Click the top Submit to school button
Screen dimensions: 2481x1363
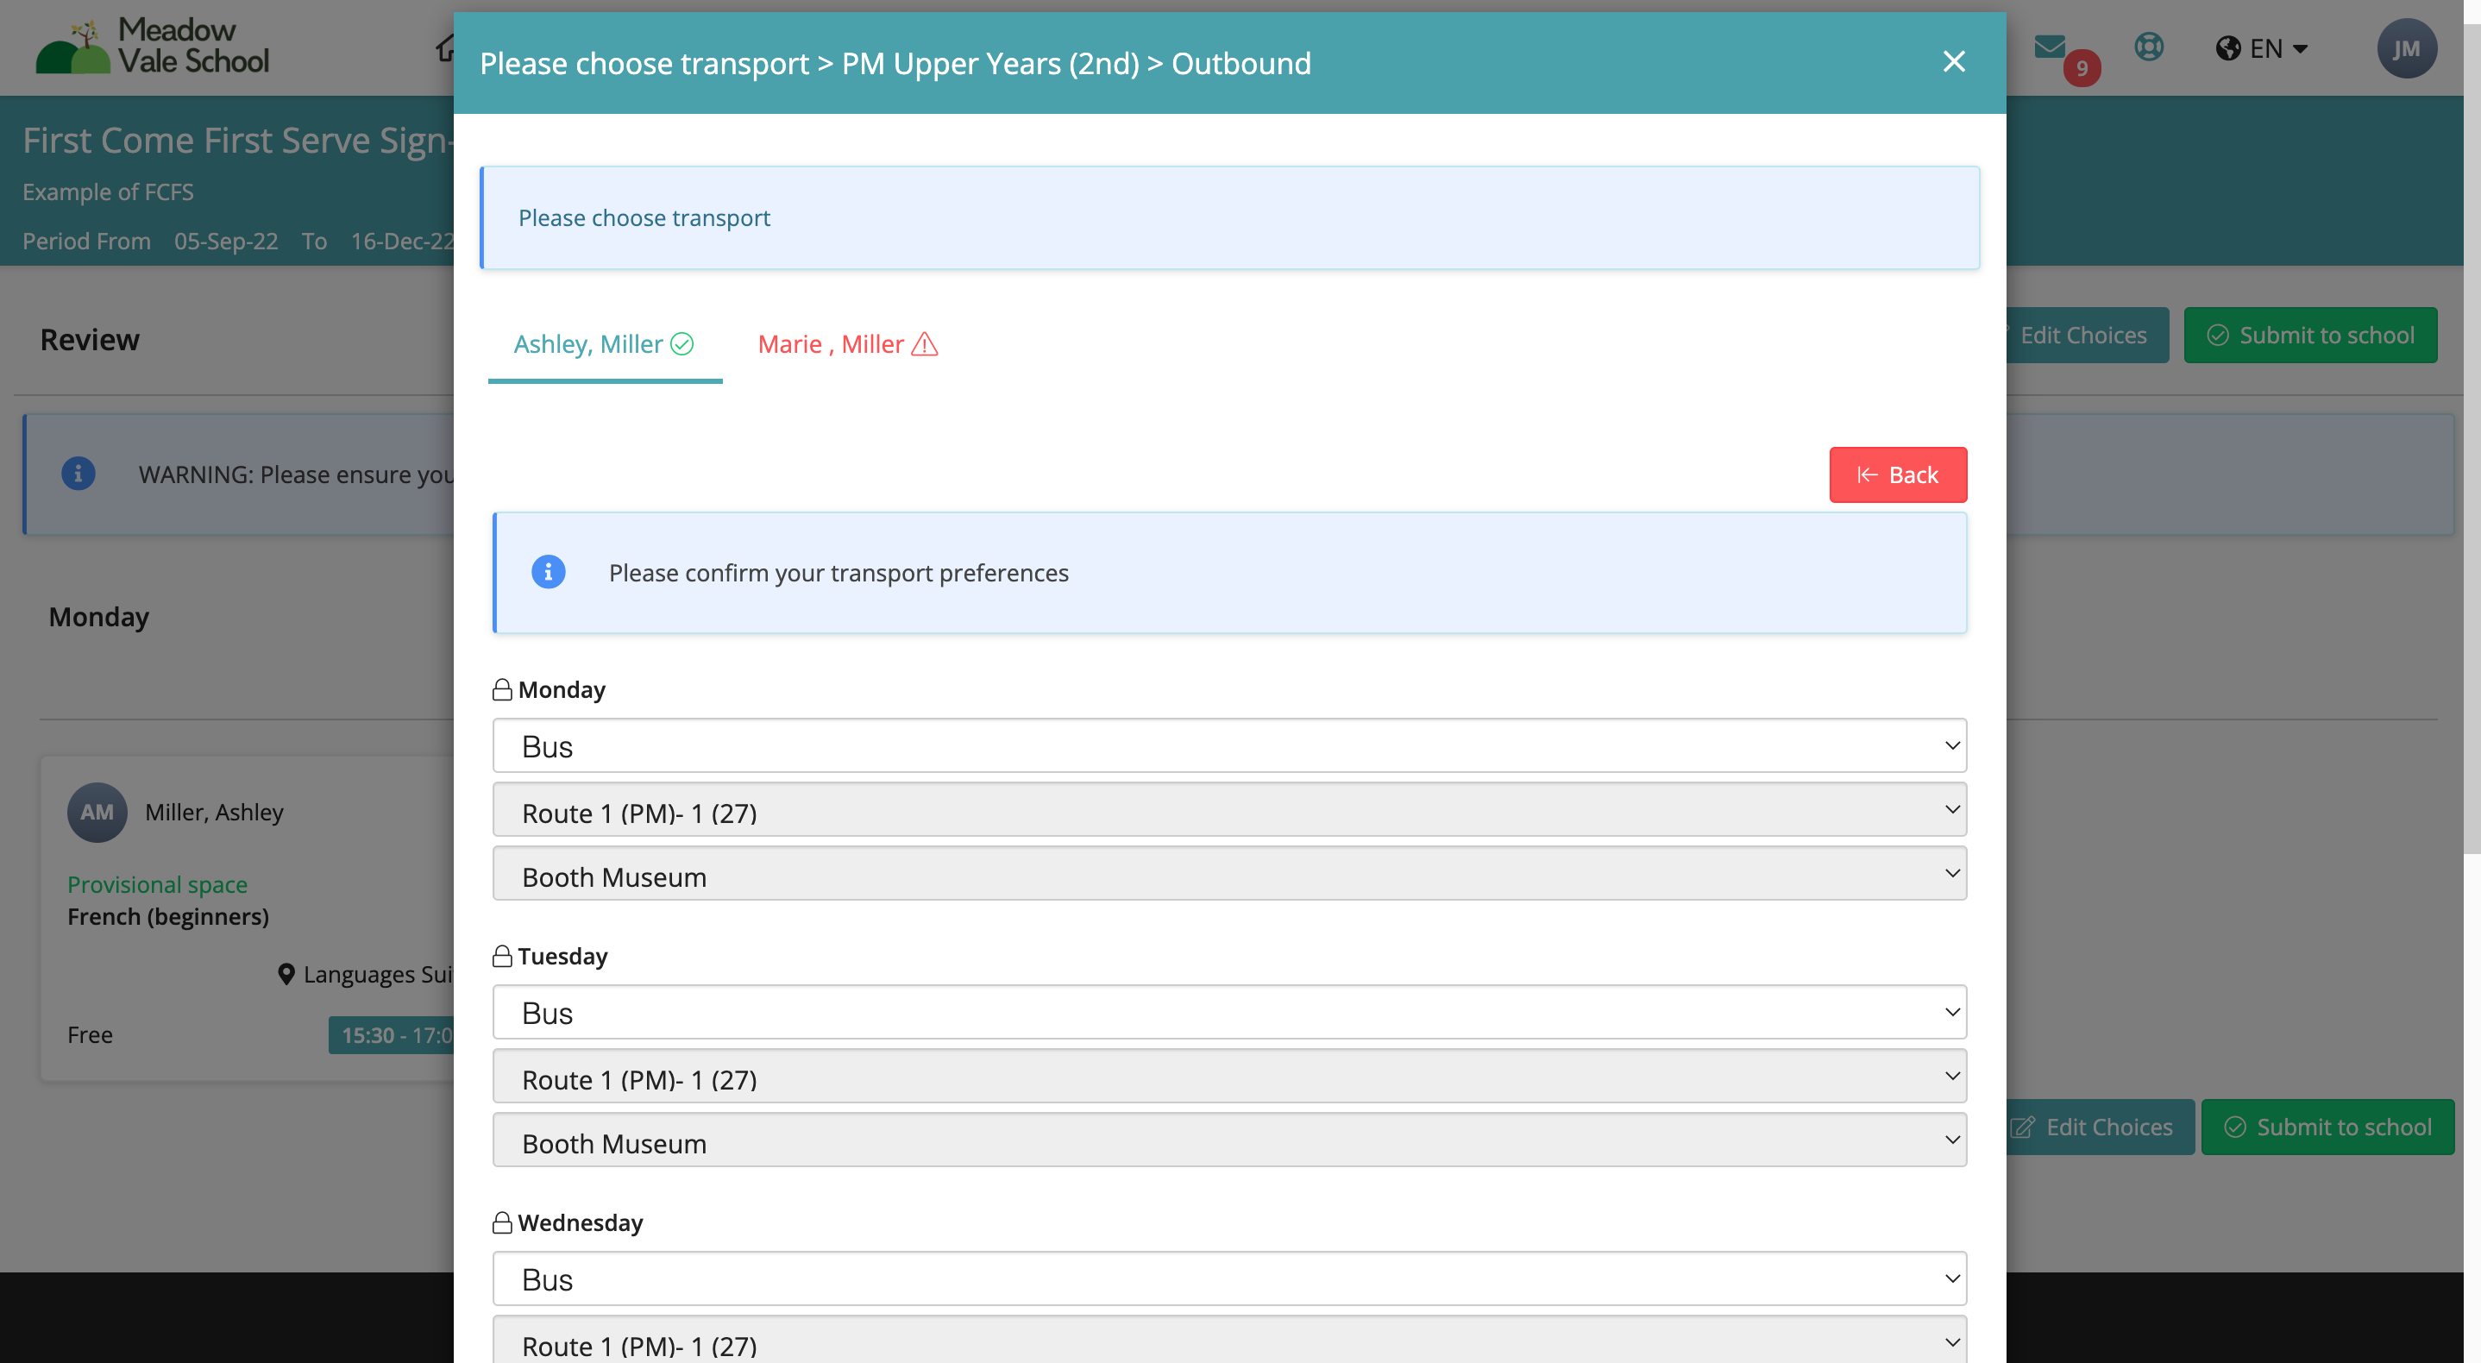pos(2309,336)
